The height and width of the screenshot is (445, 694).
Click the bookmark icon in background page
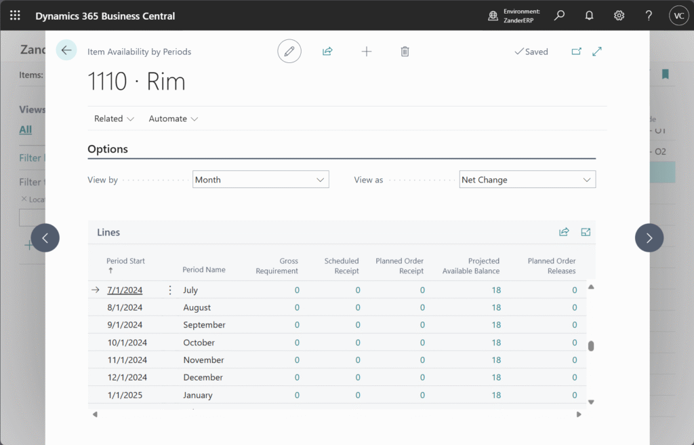(x=666, y=74)
